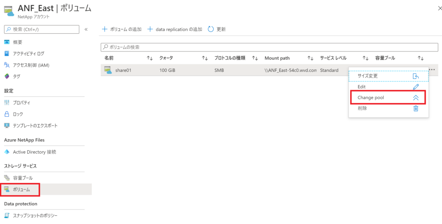Open タグ tags page
Image resolution: width=442 pixels, height=224 pixels.
click(16, 76)
